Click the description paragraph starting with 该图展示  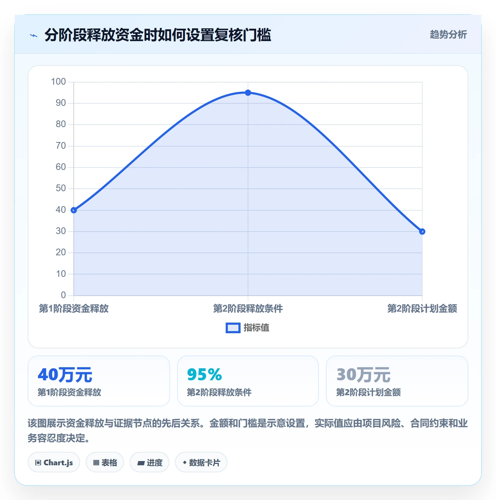coord(248,431)
